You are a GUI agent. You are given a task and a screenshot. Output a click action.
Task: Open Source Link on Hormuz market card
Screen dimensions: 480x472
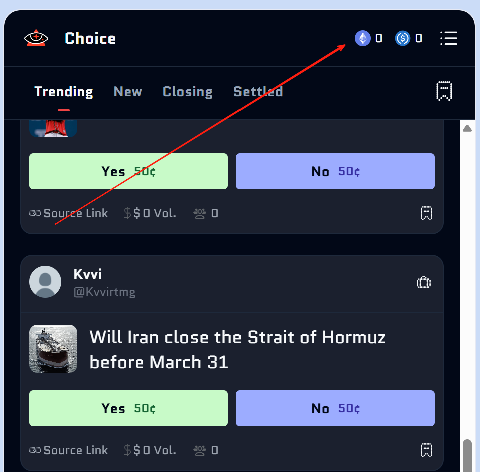tap(69, 450)
